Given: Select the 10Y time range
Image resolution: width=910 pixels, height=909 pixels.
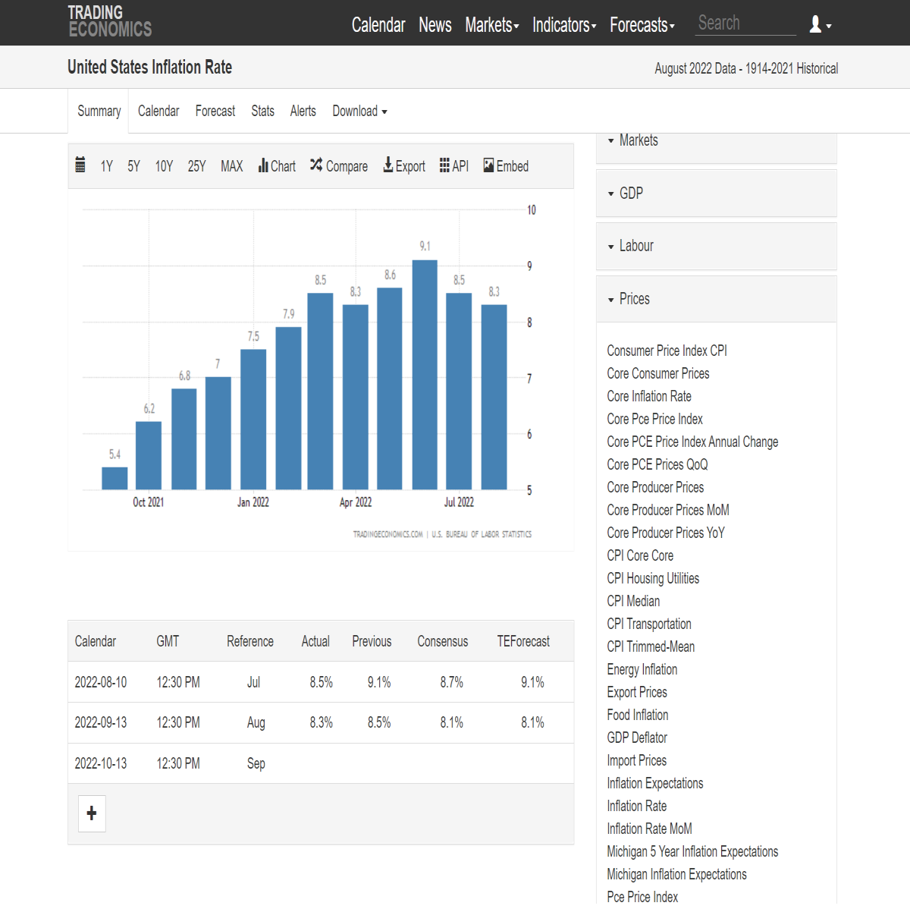Looking at the screenshot, I should click(164, 166).
